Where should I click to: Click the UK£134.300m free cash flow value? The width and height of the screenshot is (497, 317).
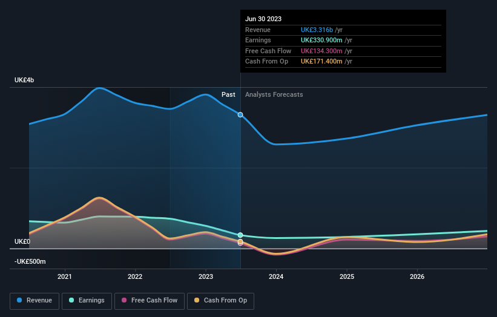[x=321, y=51]
